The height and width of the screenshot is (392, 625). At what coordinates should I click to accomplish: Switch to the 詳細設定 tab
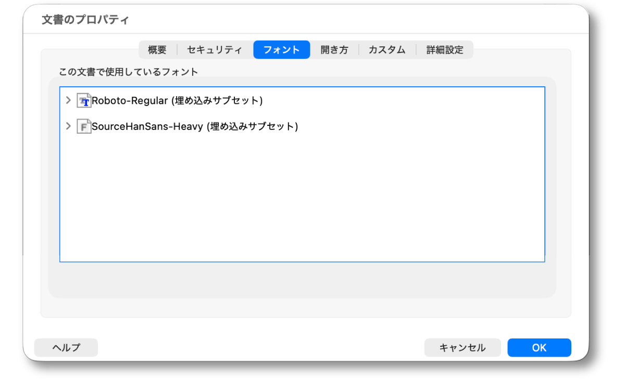[445, 50]
